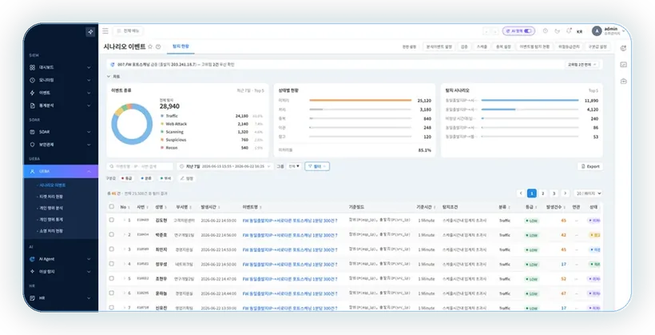Click the next page arrow in pagination
The image size is (655, 335).
click(566, 193)
